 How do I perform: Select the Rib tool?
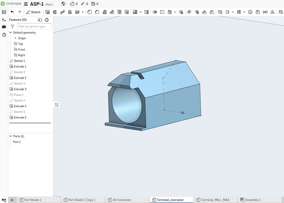112,12
